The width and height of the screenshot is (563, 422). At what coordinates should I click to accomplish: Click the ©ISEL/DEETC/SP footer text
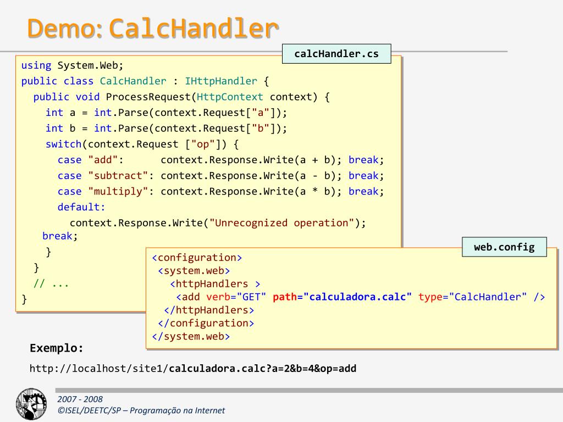click(141, 410)
